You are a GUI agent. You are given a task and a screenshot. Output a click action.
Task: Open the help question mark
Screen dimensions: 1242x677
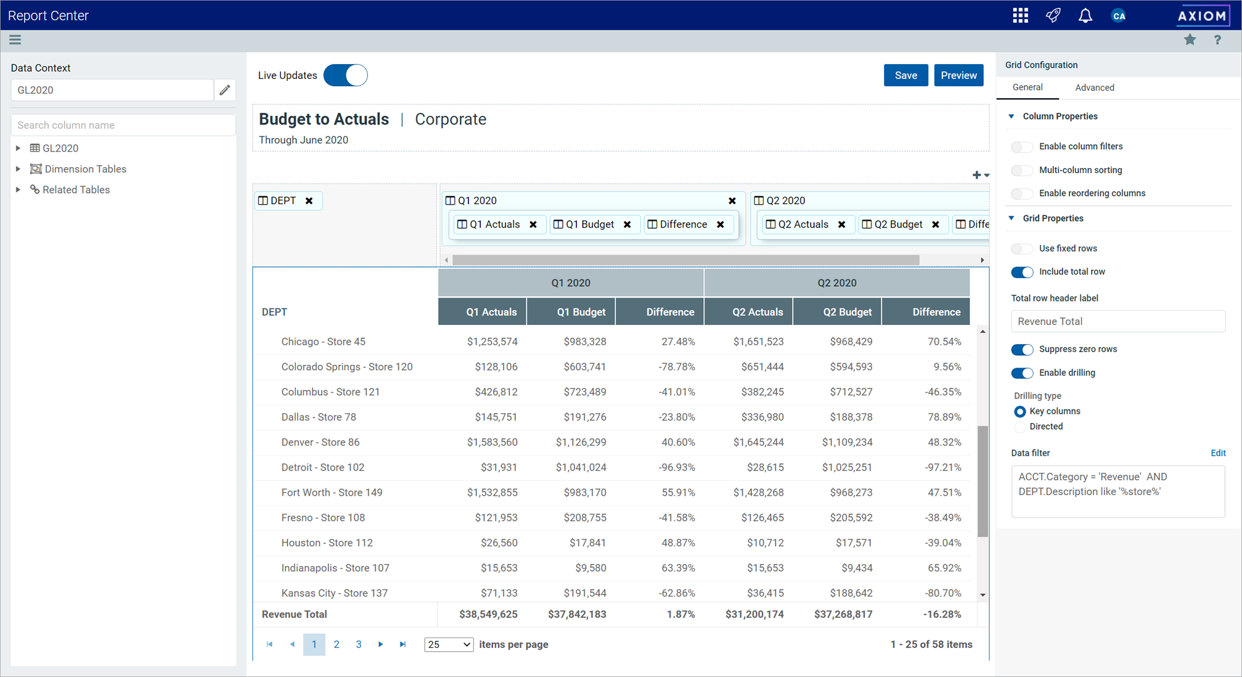point(1217,40)
